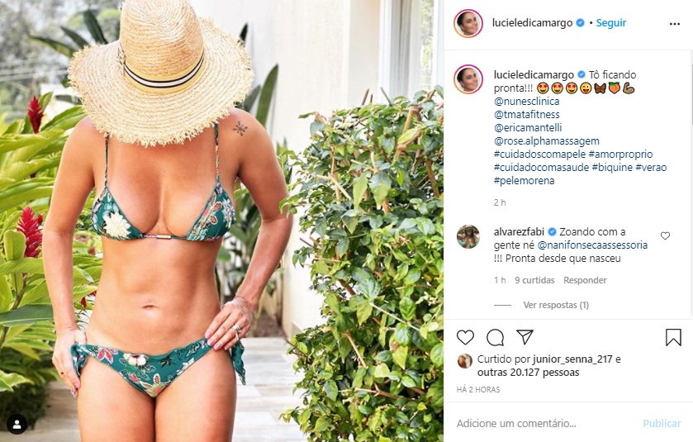View outras 20.127 pessoas likes list
The image size is (693, 442).
pos(528,373)
